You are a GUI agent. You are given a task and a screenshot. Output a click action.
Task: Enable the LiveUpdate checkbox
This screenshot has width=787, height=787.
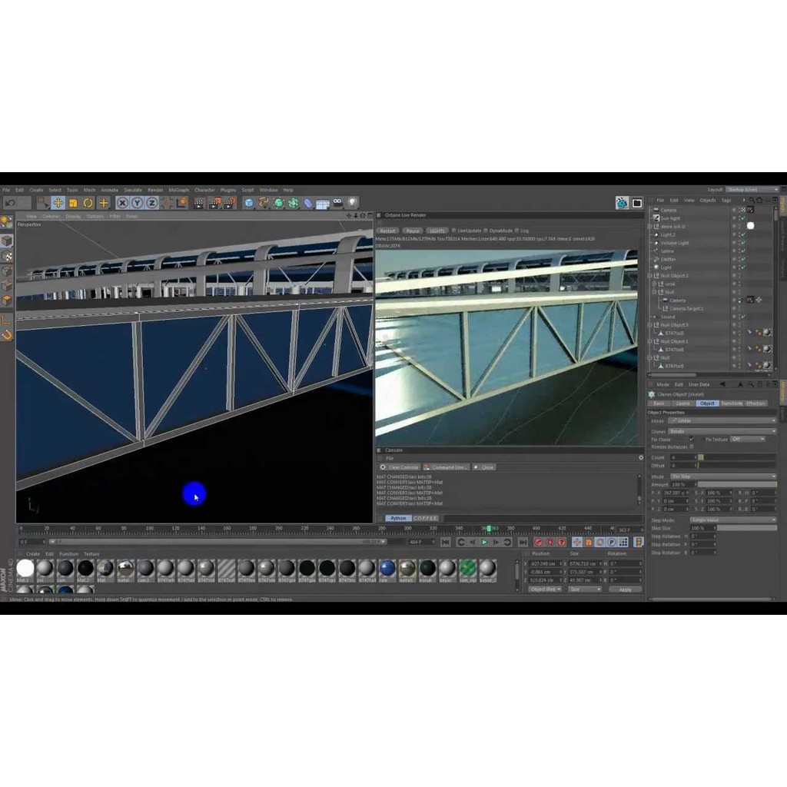click(454, 231)
